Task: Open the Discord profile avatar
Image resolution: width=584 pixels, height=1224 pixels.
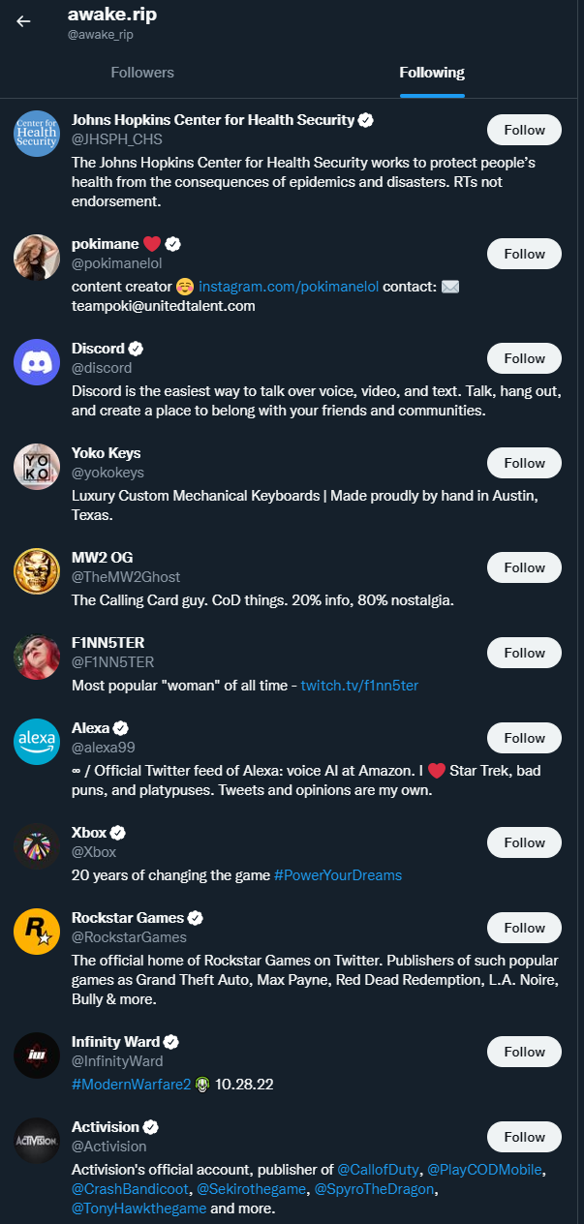Action: pyautogui.click(x=37, y=362)
